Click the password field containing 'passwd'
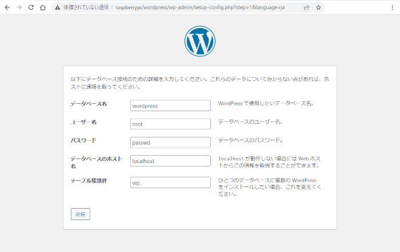 [x=170, y=142]
